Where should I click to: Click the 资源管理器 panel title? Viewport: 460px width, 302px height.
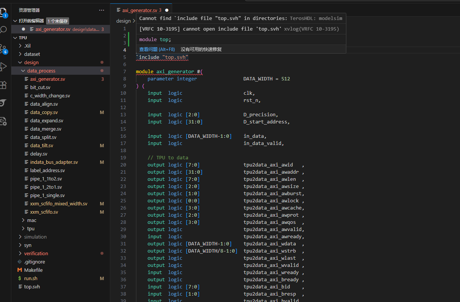pyautogui.click(x=29, y=10)
